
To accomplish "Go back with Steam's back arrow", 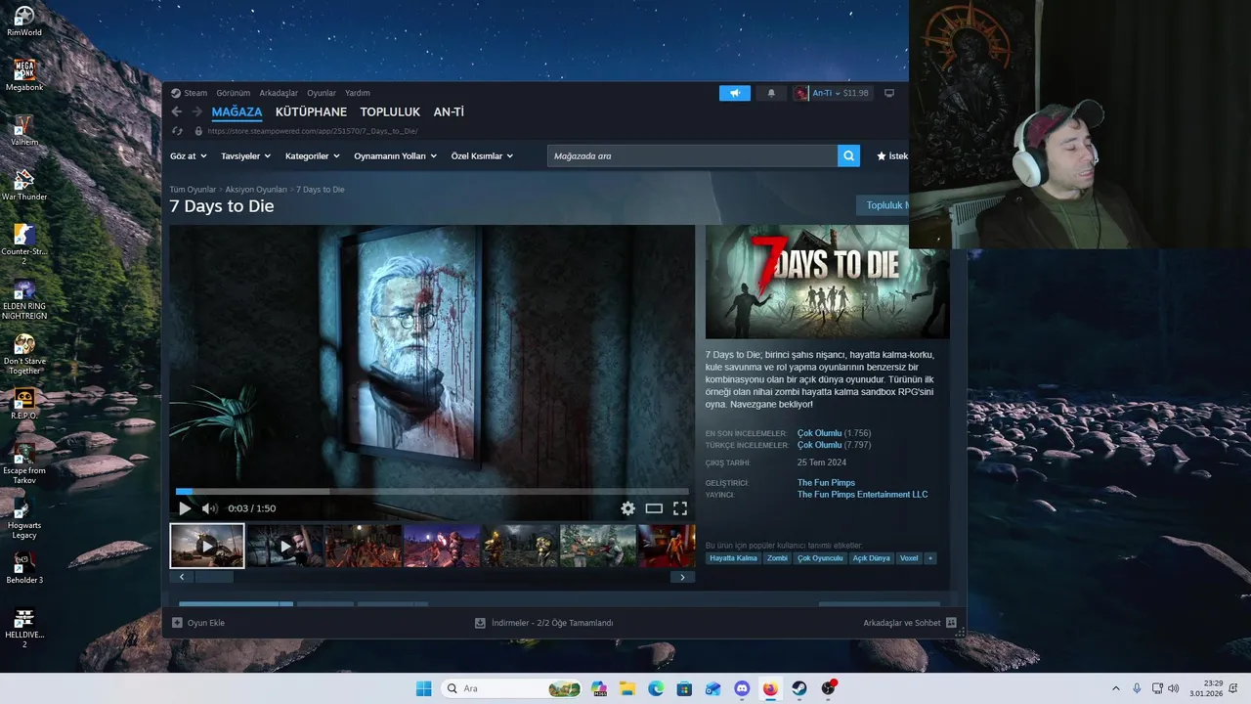I will coord(177,112).
